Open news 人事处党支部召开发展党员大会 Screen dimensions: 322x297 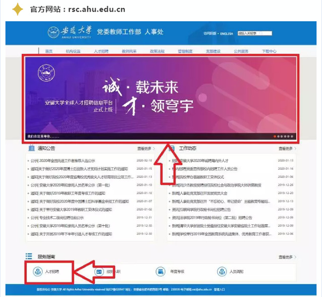pos(199,193)
